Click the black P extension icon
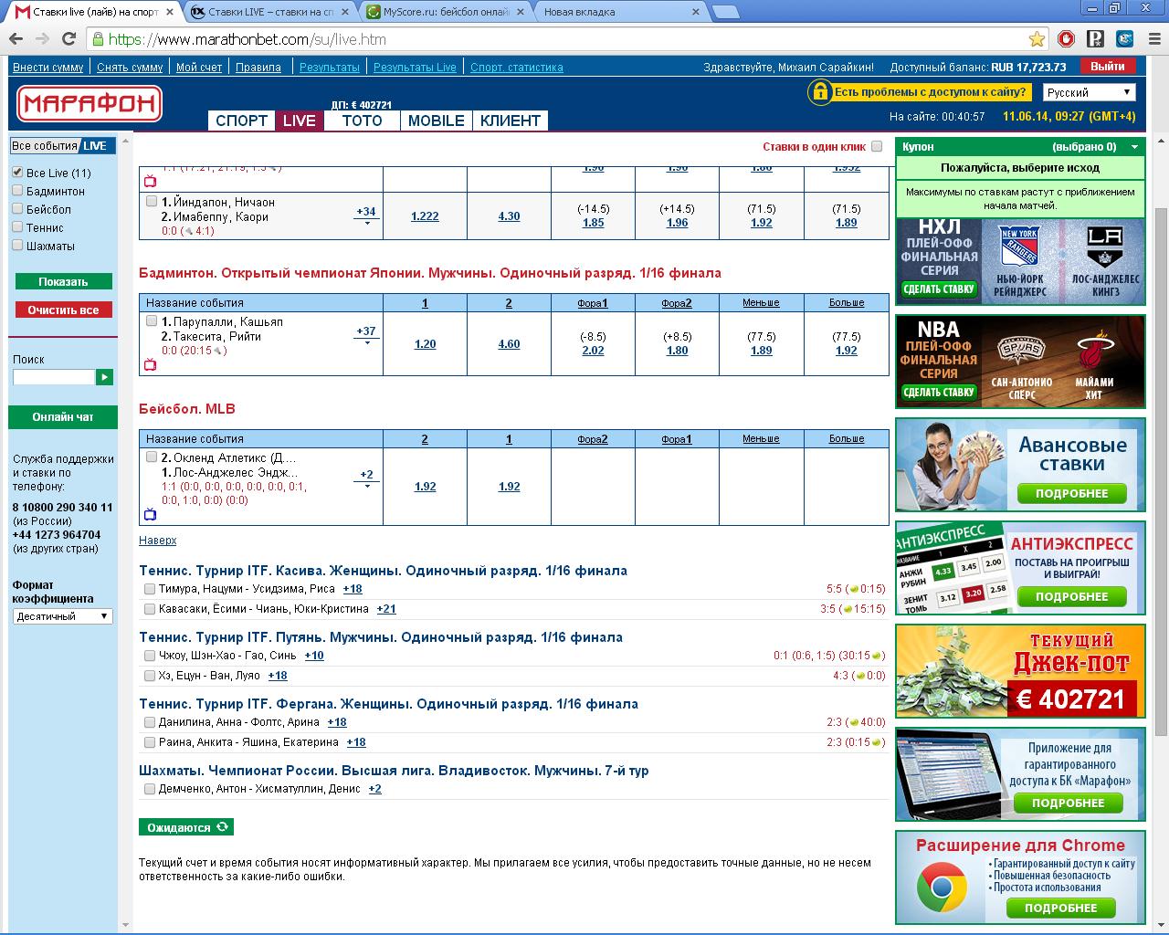 click(x=1096, y=39)
